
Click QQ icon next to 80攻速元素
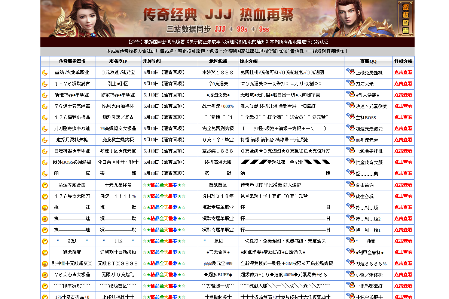point(350,139)
